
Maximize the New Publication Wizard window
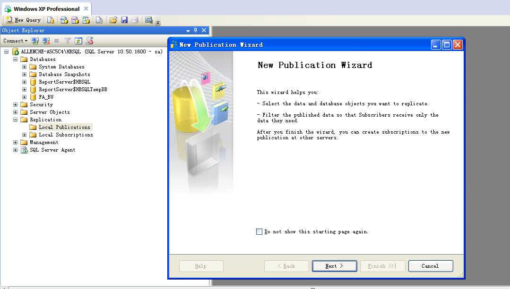point(447,44)
